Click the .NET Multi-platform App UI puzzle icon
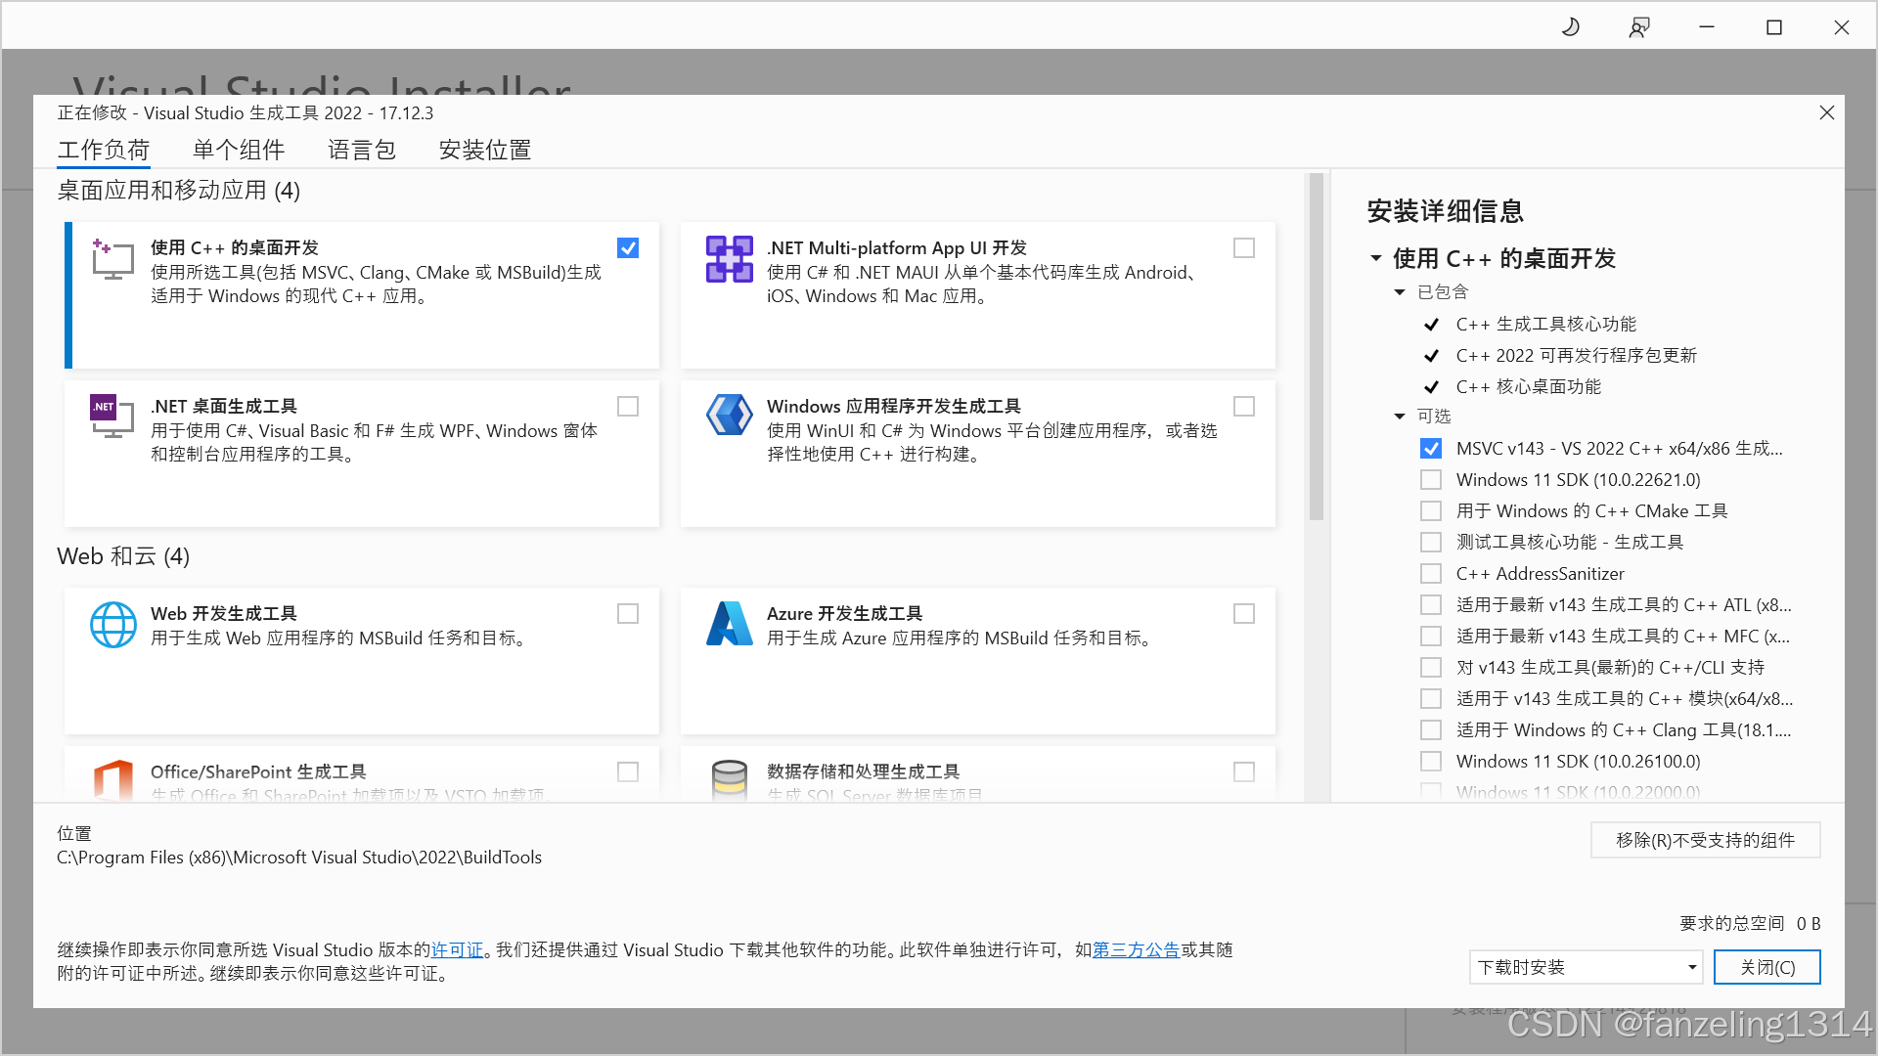Screen dimensions: 1878x1056 tap(728, 258)
